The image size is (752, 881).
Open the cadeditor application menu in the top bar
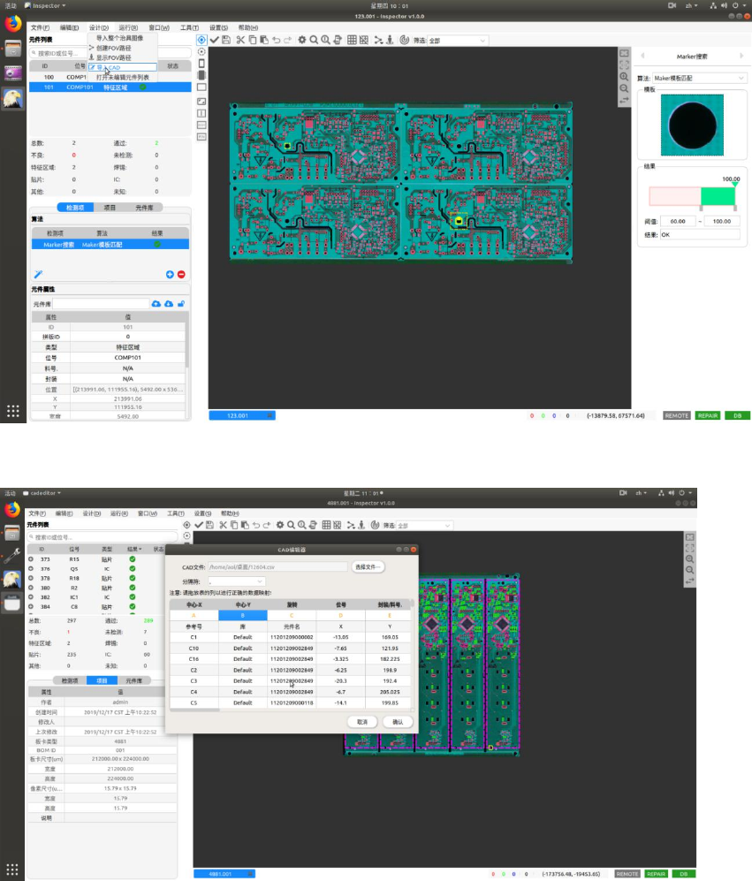(x=42, y=493)
